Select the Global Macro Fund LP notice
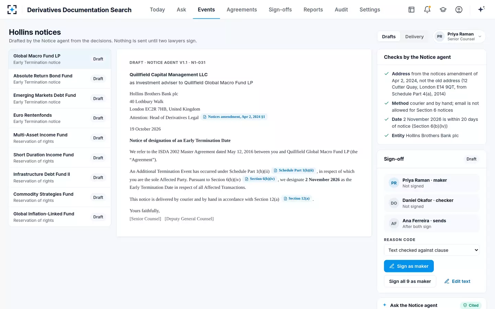 pyautogui.click(x=60, y=59)
